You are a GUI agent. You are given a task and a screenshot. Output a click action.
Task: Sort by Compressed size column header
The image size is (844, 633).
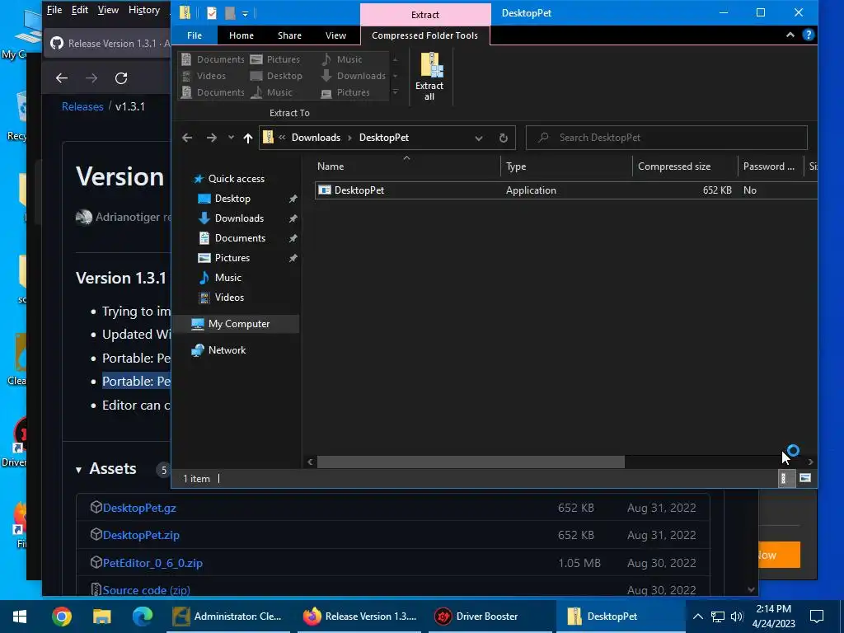[685, 166]
